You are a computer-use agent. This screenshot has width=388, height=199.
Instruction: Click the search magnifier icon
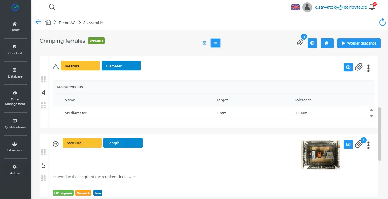[52, 7]
